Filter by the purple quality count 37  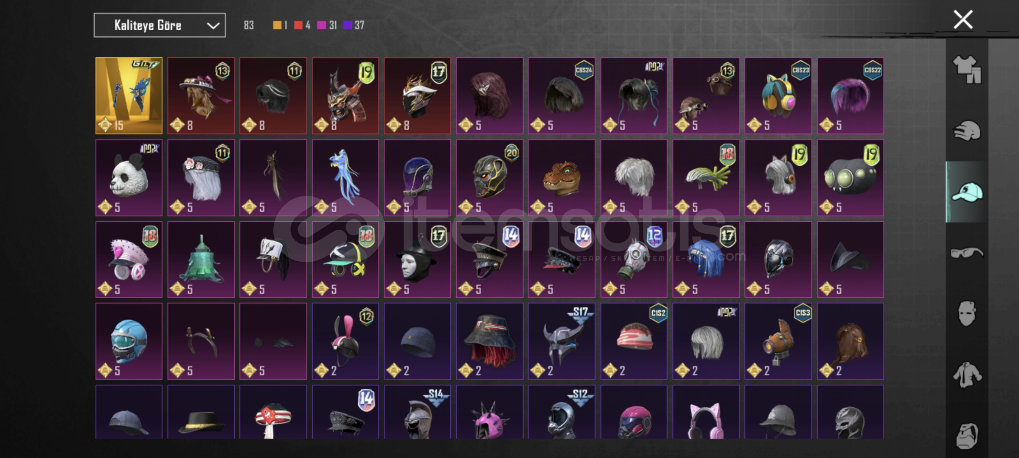click(354, 25)
